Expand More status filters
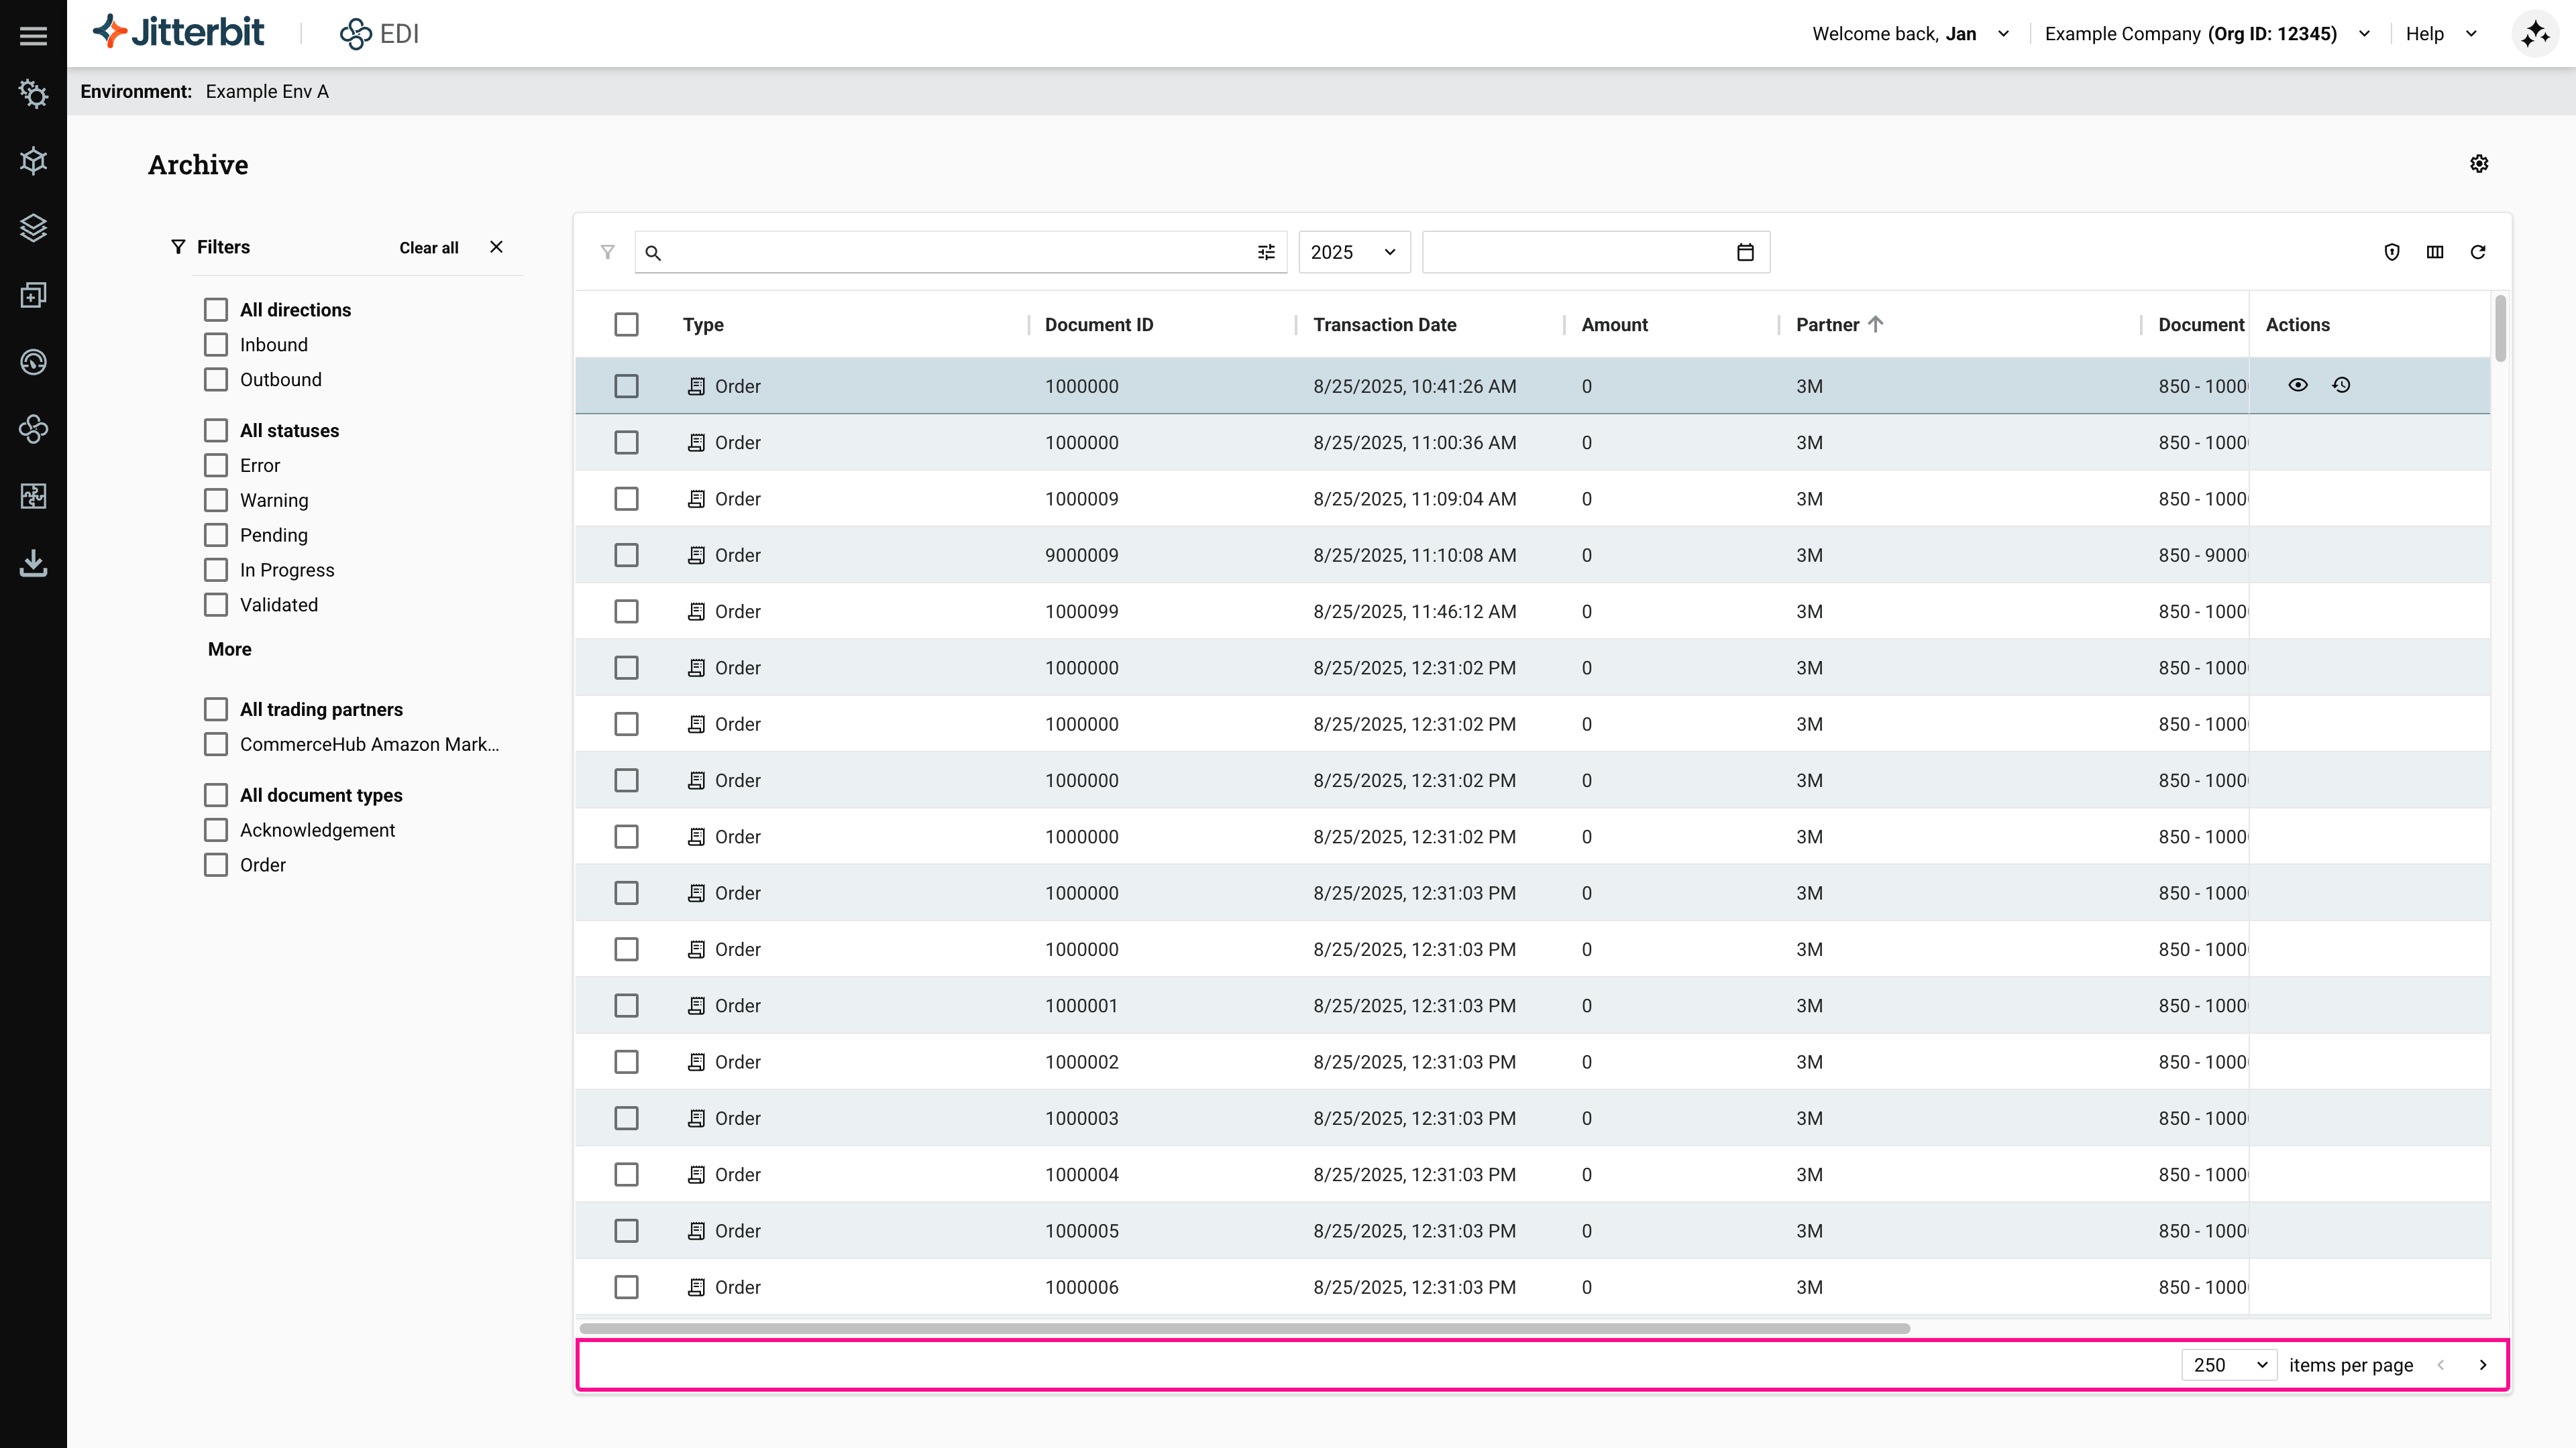This screenshot has width=2576, height=1448. pyautogui.click(x=229, y=648)
